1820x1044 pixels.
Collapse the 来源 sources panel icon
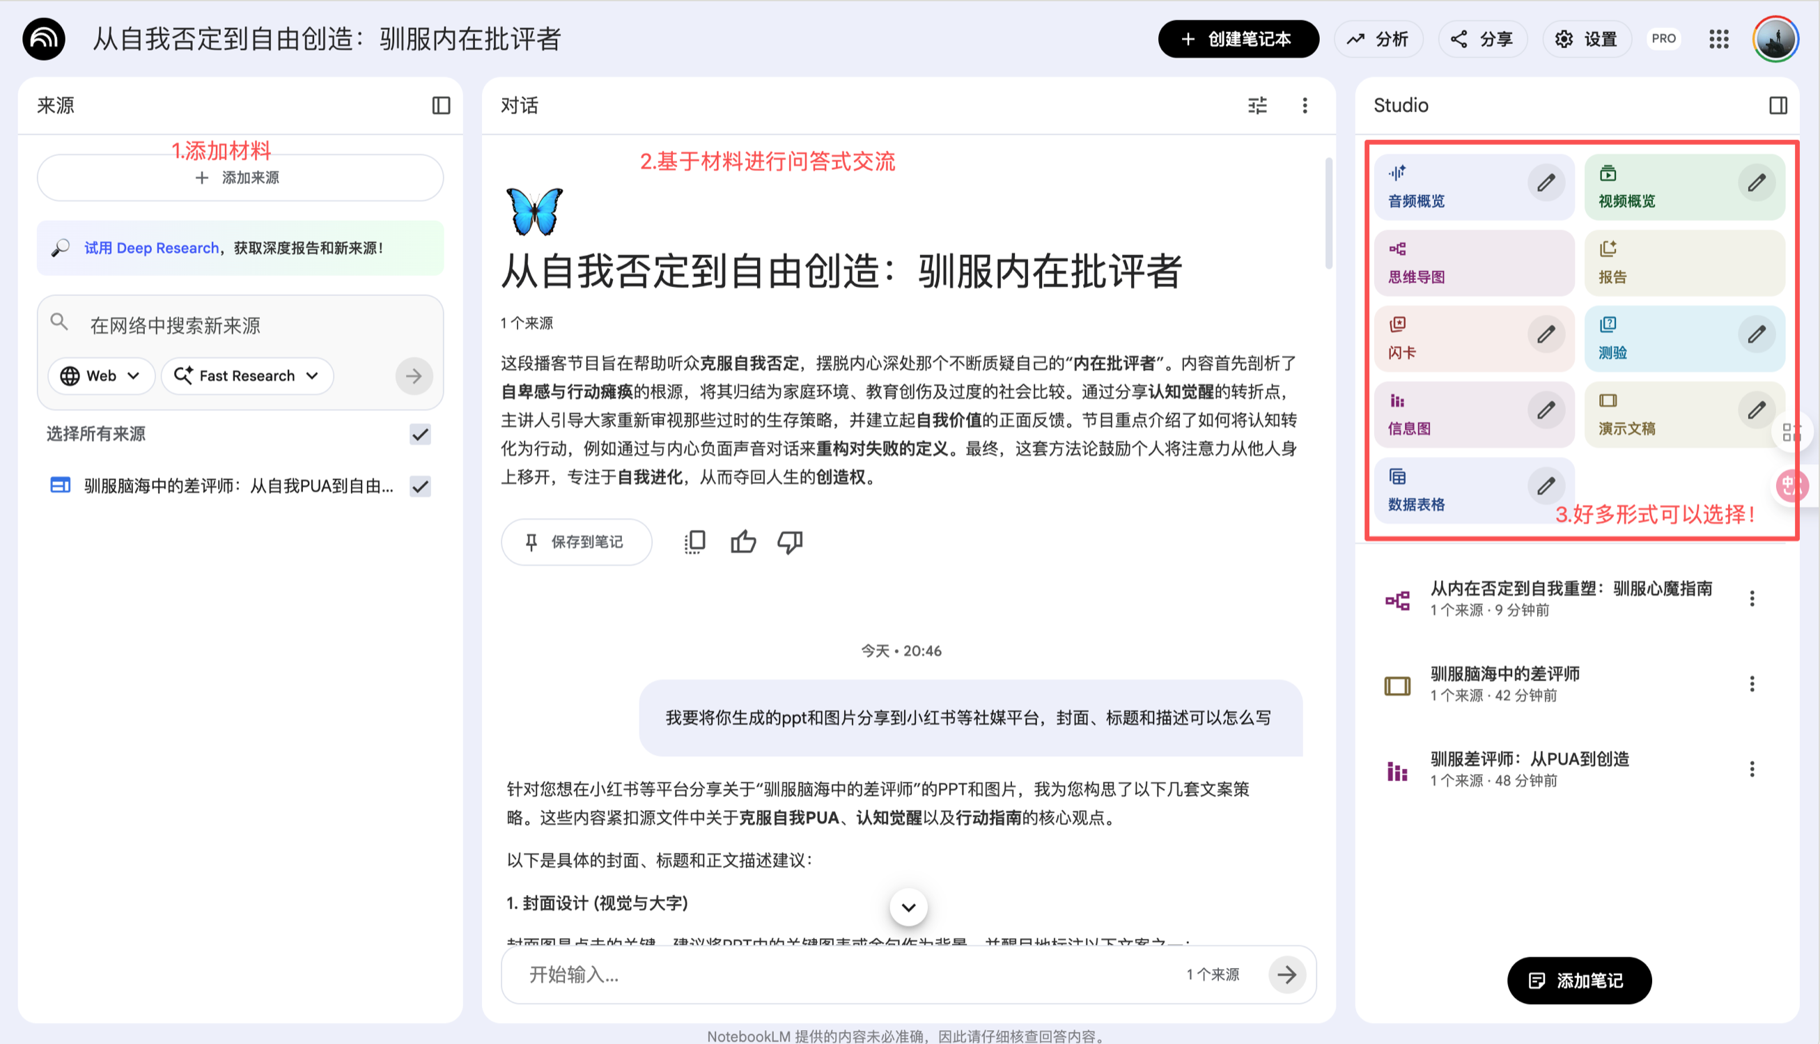(x=441, y=105)
